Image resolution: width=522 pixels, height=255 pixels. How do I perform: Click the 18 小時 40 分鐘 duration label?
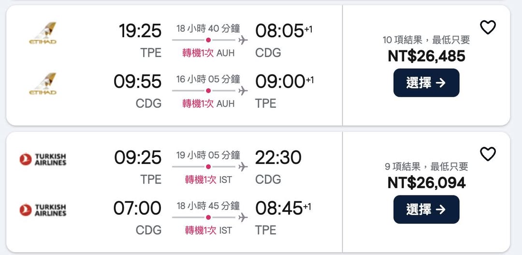point(208,29)
